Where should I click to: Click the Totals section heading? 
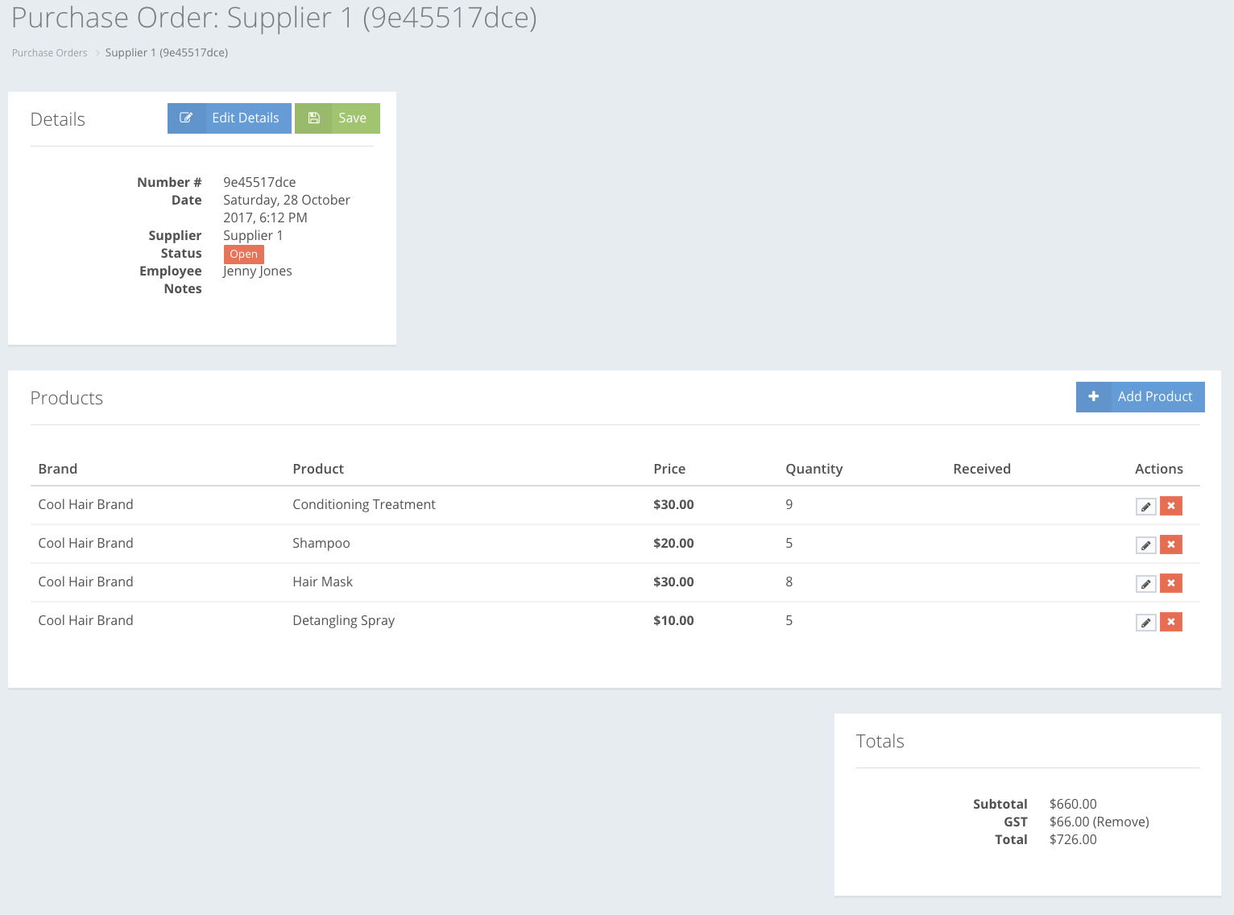pos(880,741)
